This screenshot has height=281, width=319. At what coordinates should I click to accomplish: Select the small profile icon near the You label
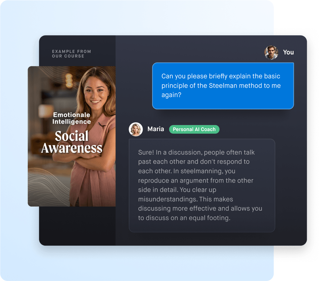[x=271, y=52]
